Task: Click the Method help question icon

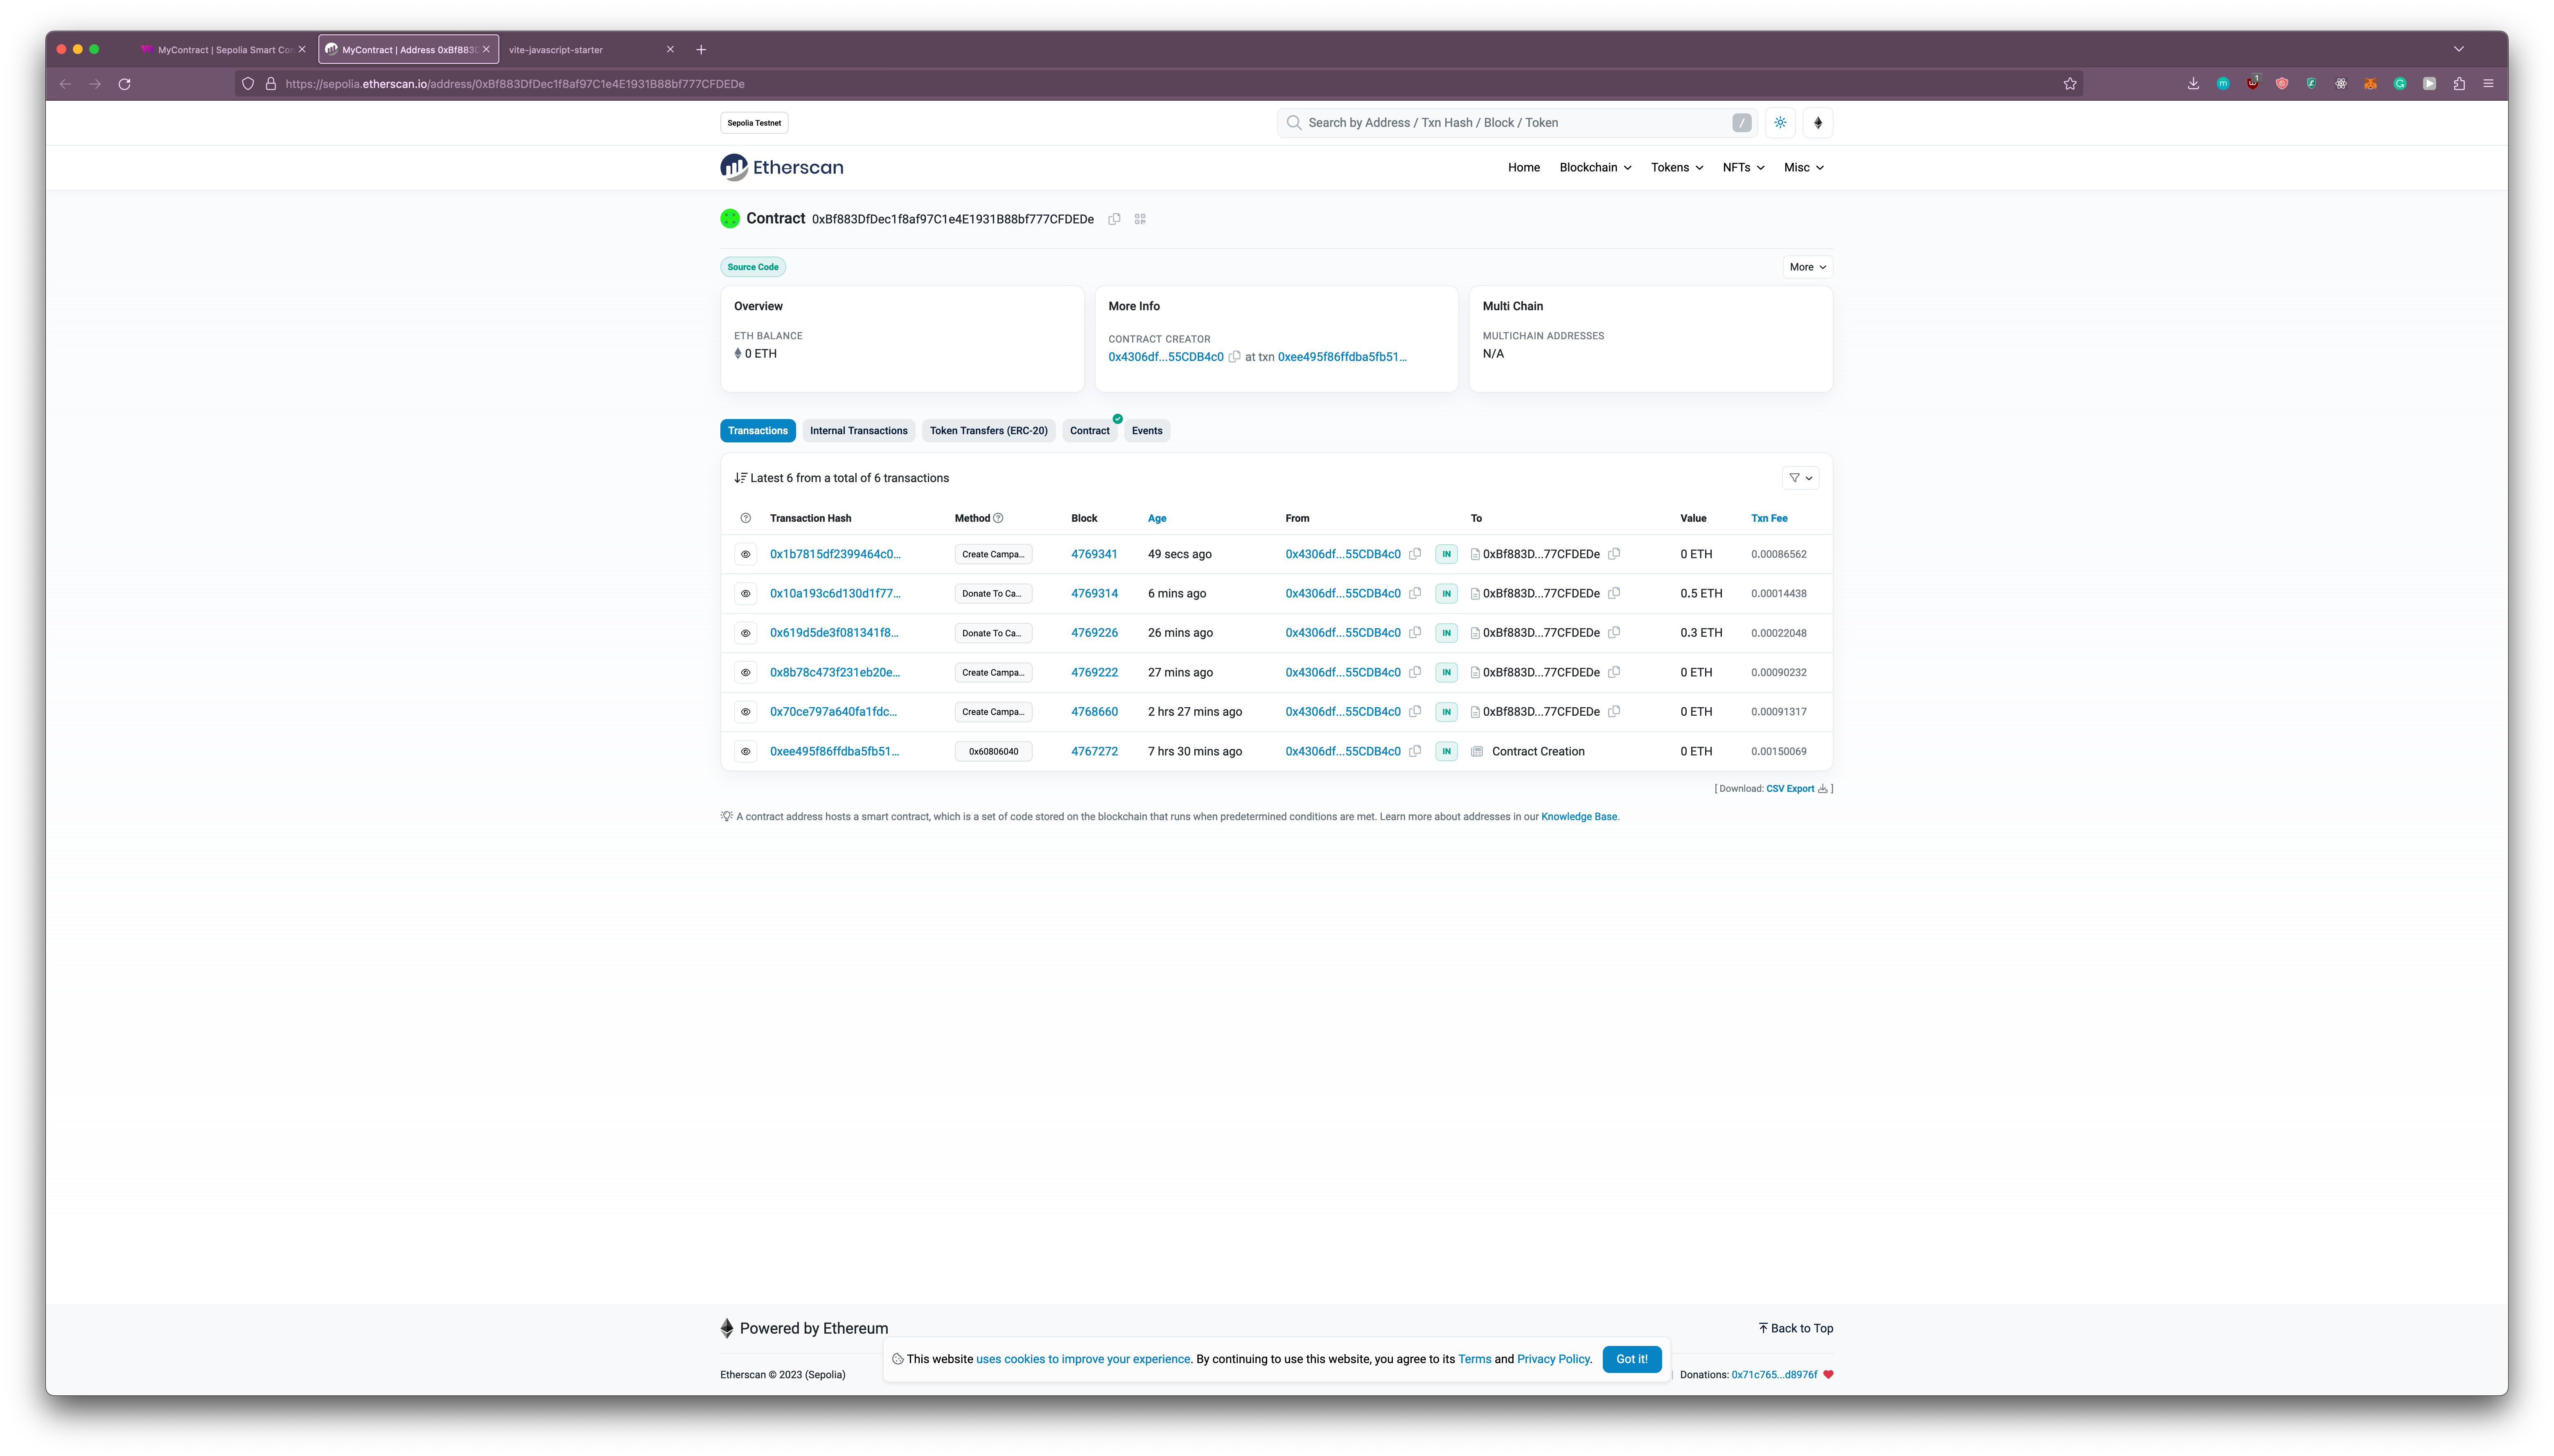Action: click(x=998, y=518)
